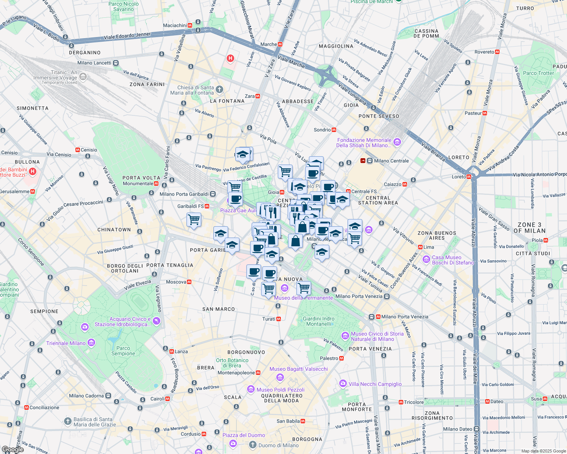Open Museo Civico di Storia Naturale icon
567x454 pixels.
345,336
